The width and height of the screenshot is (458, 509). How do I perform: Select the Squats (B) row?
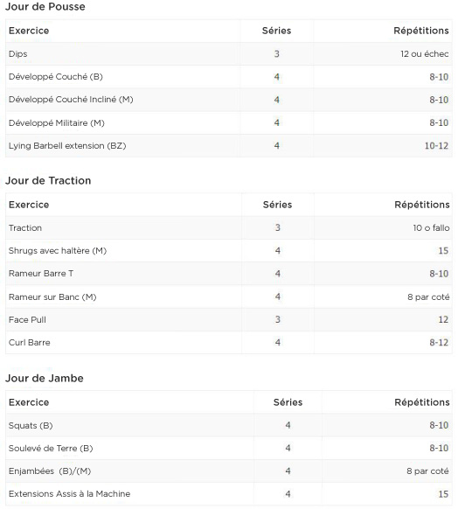click(229, 425)
